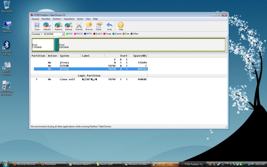
Task: Click the status bar recommendation message
Action: pyautogui.click(x=71, y=127)
